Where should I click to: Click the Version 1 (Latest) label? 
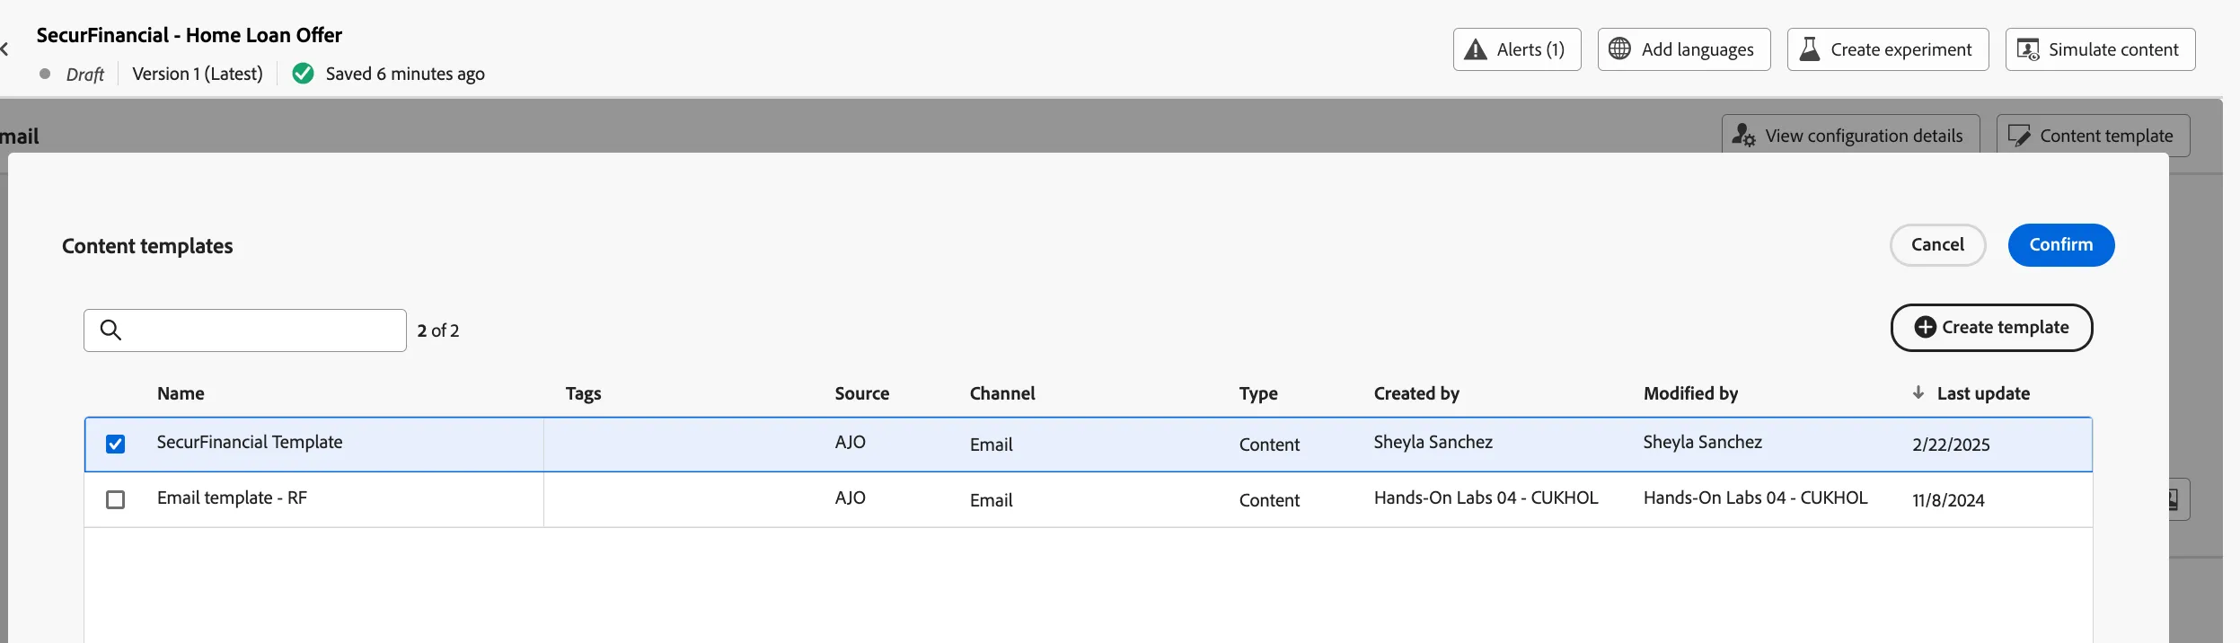(198, 74)
